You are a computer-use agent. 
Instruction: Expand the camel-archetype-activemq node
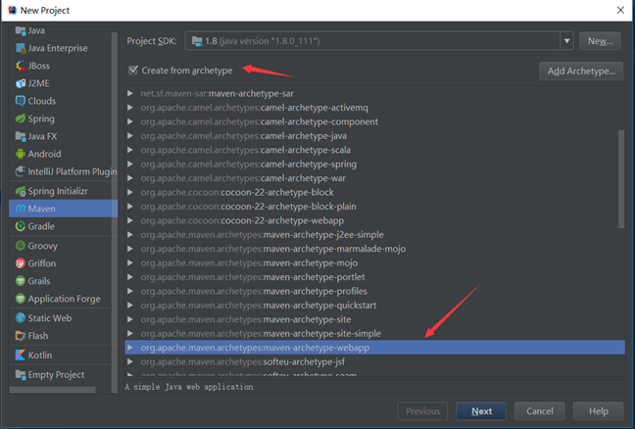130,108
